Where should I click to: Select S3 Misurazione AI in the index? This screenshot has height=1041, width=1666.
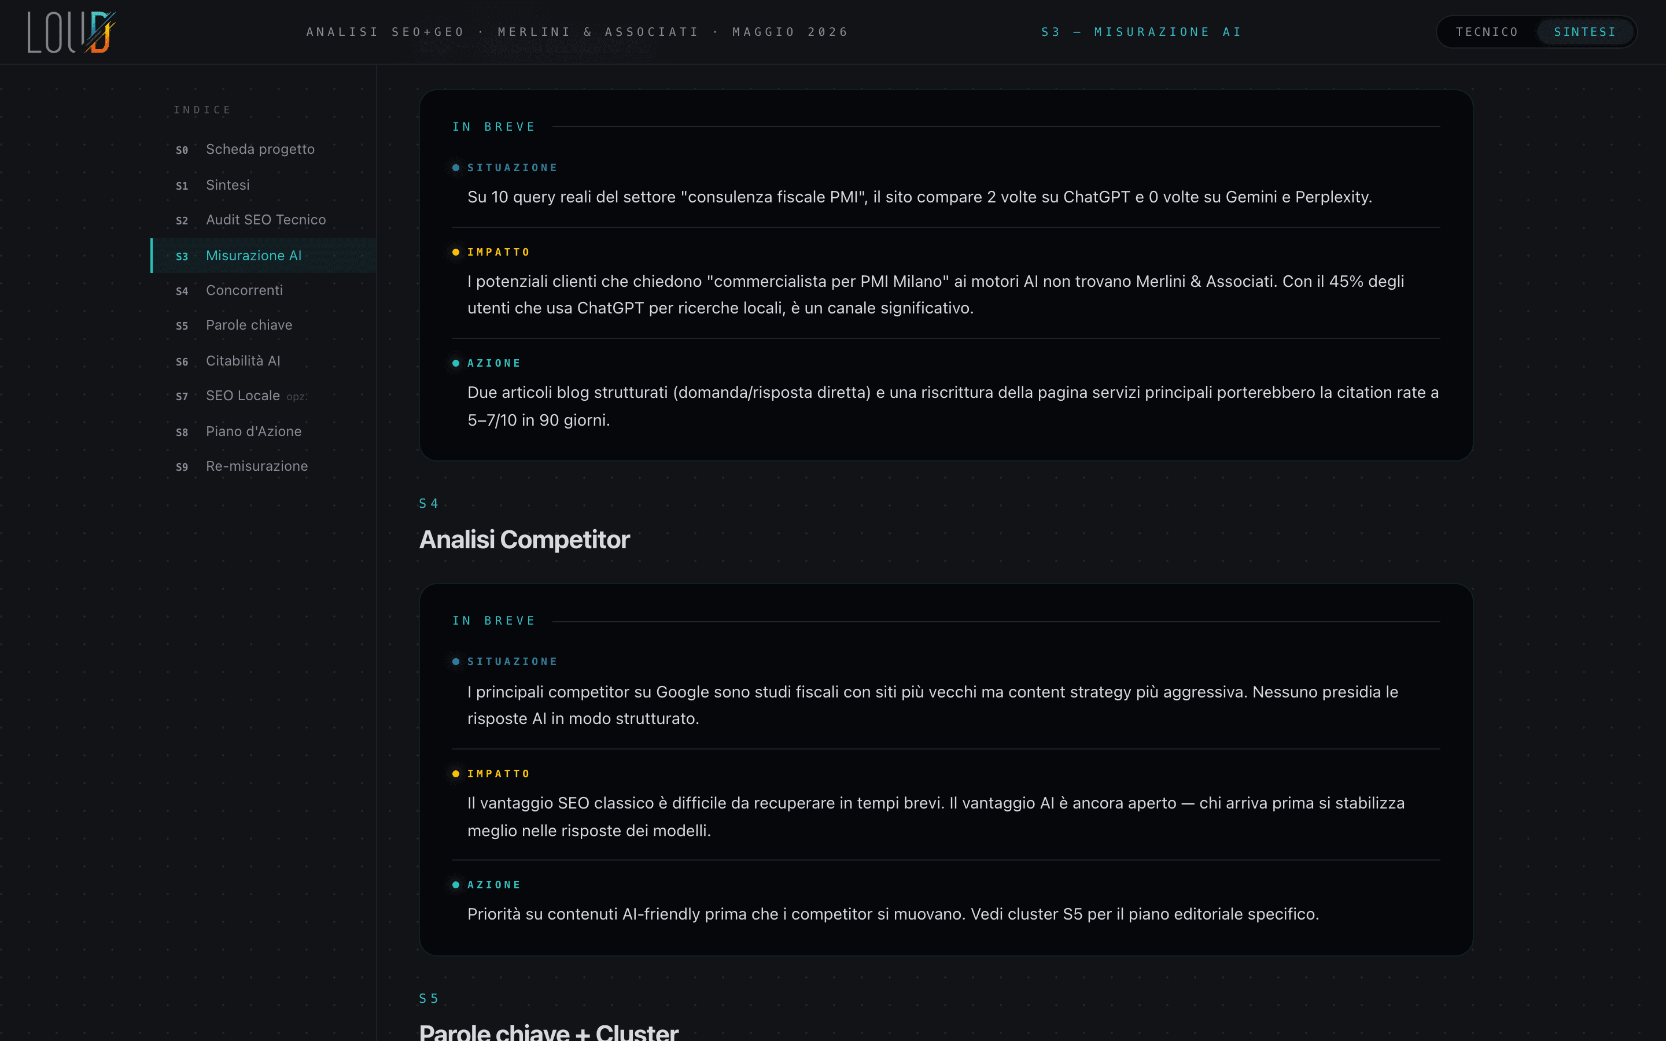[x=264, y=256]
